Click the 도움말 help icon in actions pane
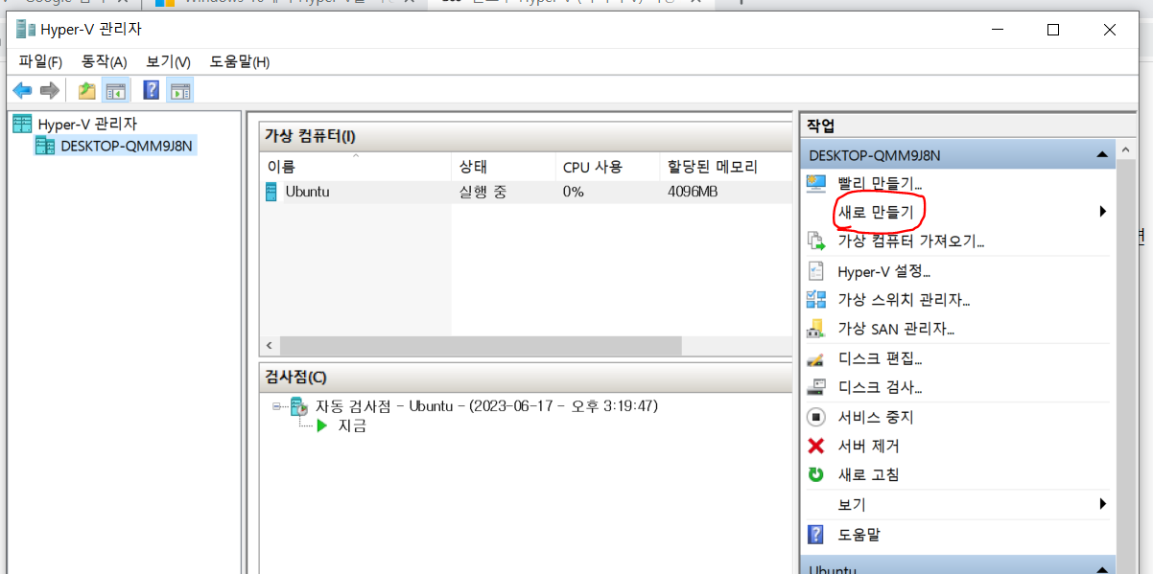This screenshot has height=574, width=1153. 816,535
